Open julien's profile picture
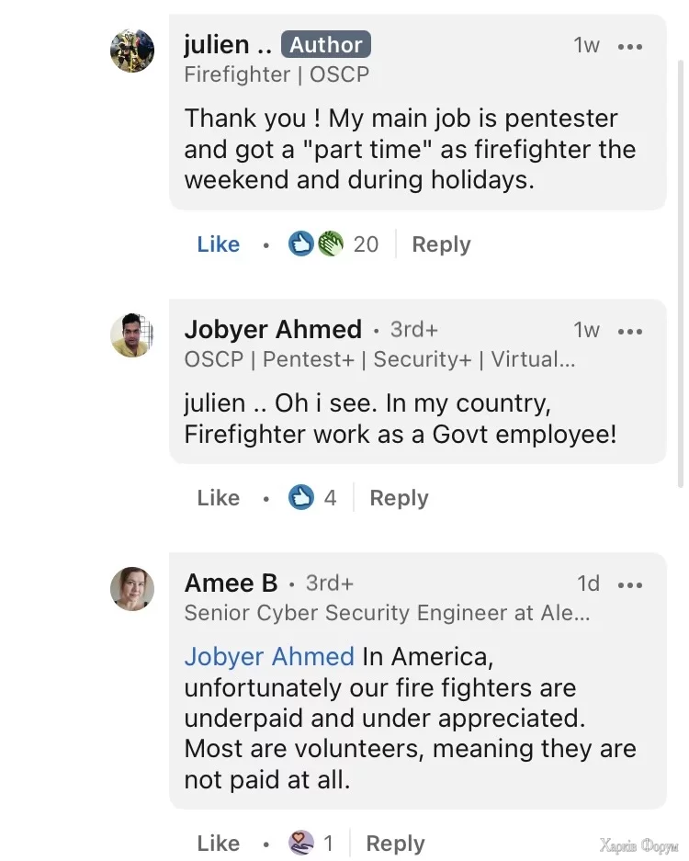This screenshot has height=861, width=689. click(132, 51)
